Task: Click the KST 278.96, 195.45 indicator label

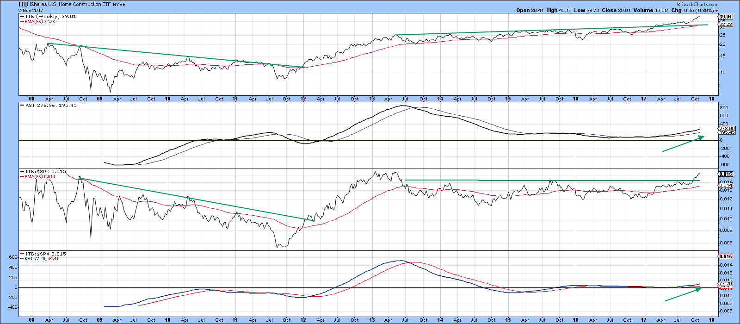Action: [x=48, y=106]
